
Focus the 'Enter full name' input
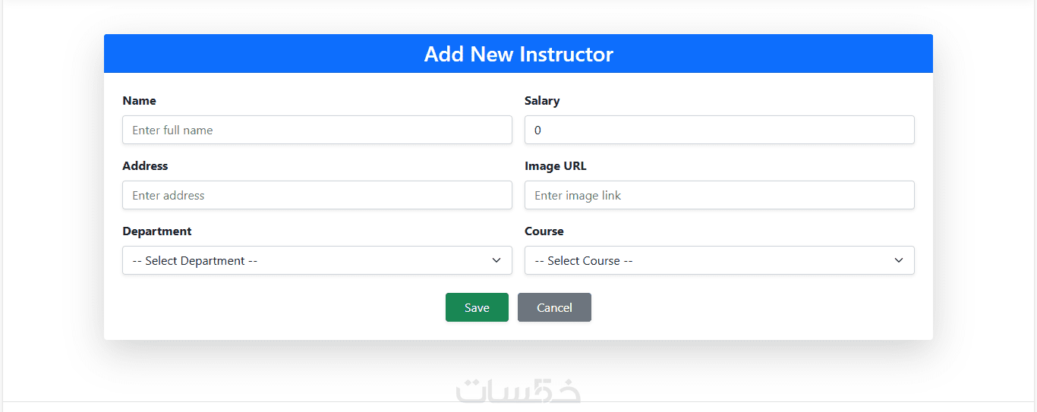(317, 130)
